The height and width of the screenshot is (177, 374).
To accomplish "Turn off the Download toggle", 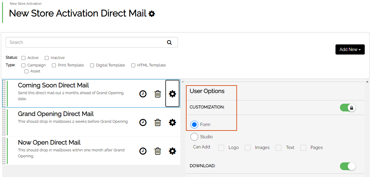I will click(x=348, y=166).
